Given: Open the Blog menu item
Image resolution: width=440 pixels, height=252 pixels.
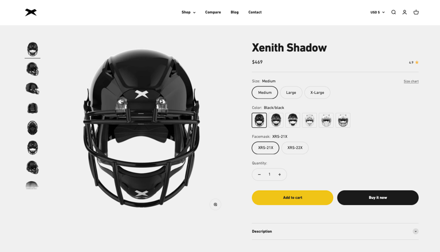Looking at the screenshot, I should (234, 13).
